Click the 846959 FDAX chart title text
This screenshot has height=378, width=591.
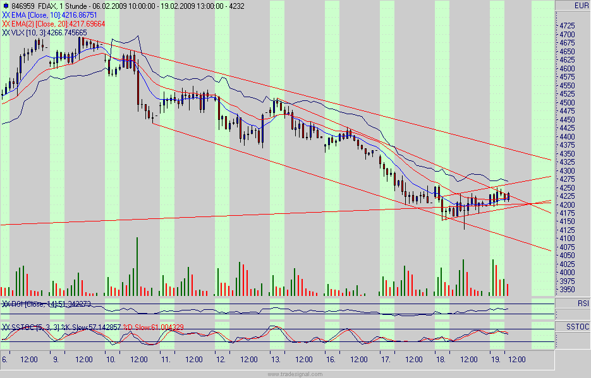pyautogui.click(x=38, y=4)
